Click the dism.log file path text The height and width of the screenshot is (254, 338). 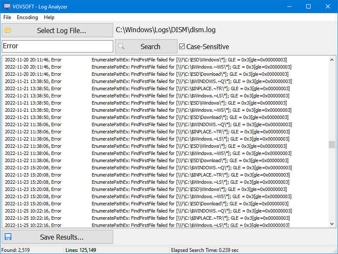point(166,30)
